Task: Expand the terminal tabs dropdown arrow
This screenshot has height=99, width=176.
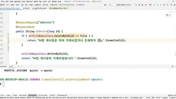Action: [21, 67]
